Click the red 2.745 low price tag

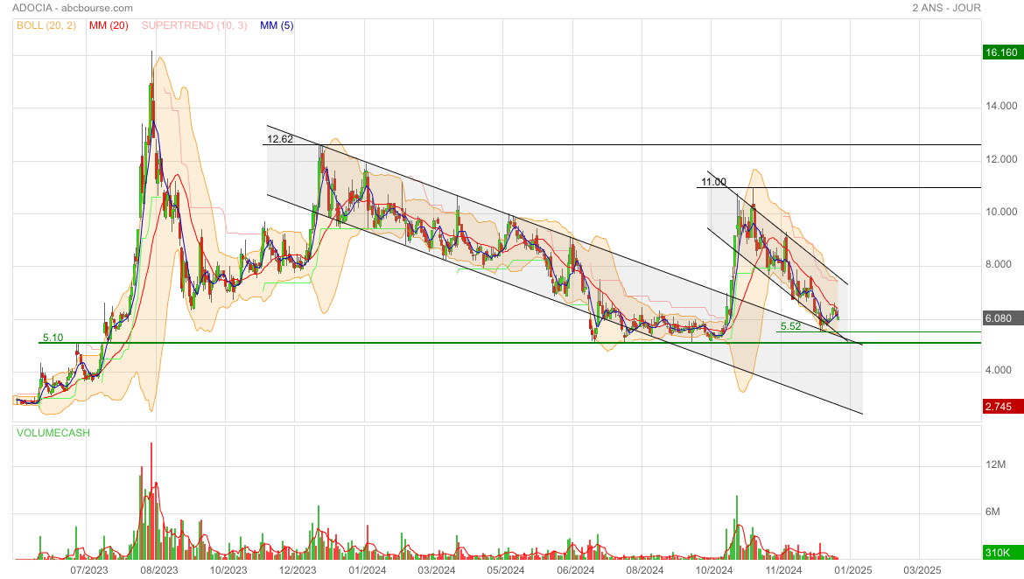(1002, 407)
